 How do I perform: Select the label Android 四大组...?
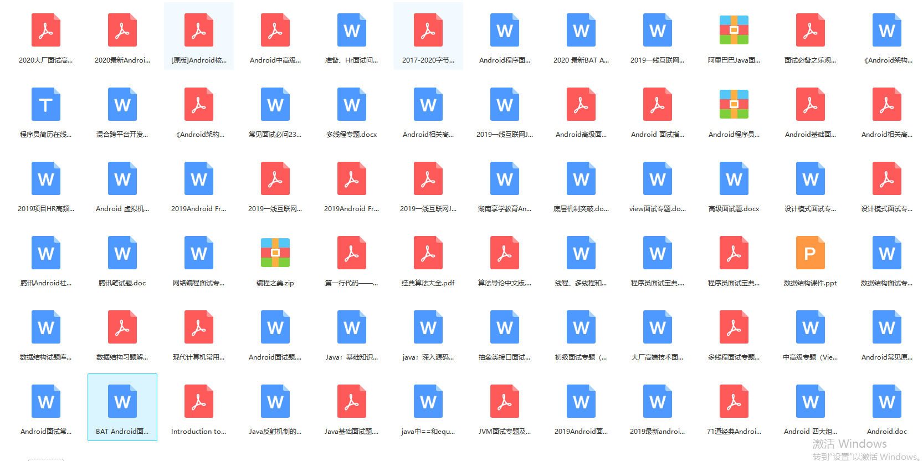pyautogui.click(x=811, y=432)
